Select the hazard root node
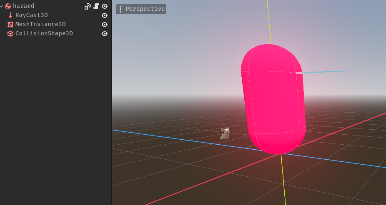386x205 pixels. tap(24, 6)
